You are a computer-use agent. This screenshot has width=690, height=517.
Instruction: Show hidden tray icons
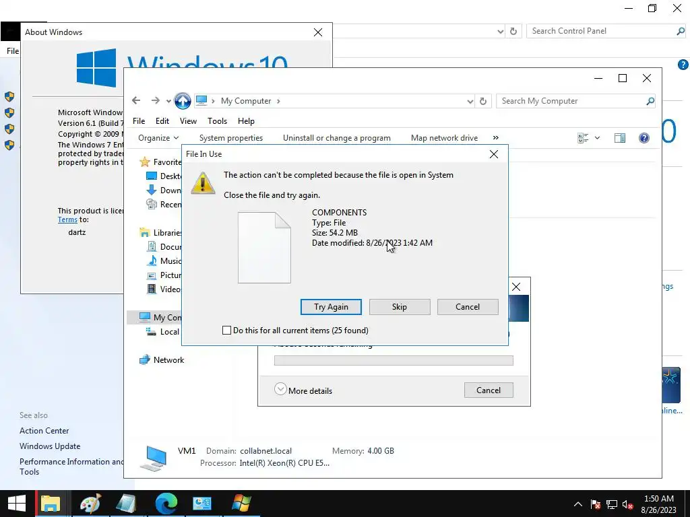pos(577,504)
